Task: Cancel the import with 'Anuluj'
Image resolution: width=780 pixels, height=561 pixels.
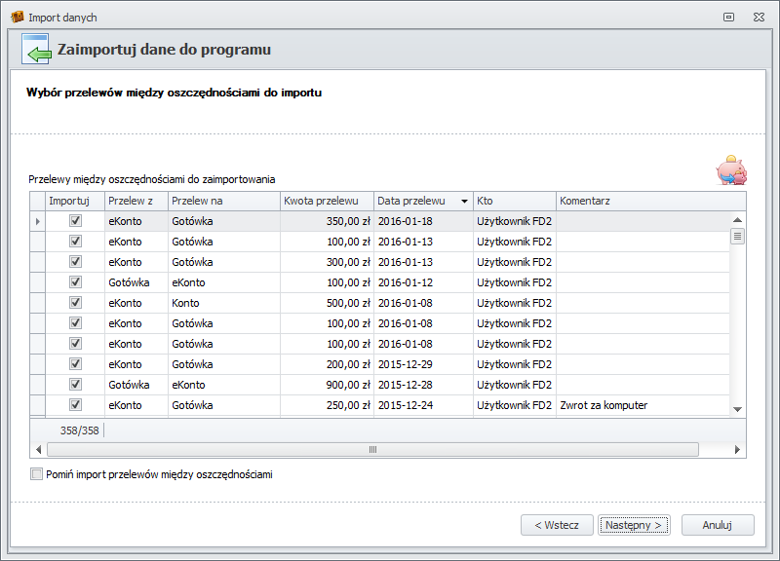Action: pos(718,525)
